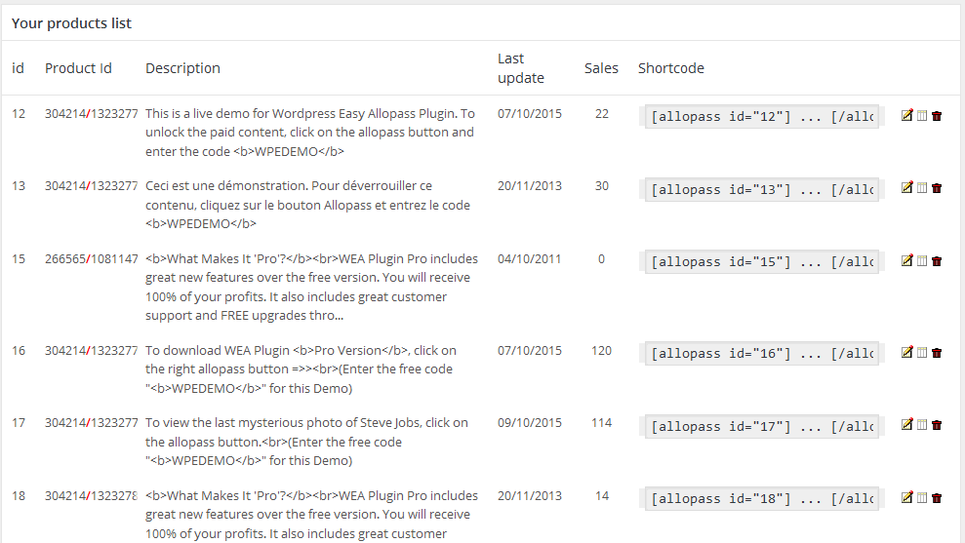Viewport: 965px width, 543px height.
Task: Delete product 12 using the trash icon
Action: [937, 116]
